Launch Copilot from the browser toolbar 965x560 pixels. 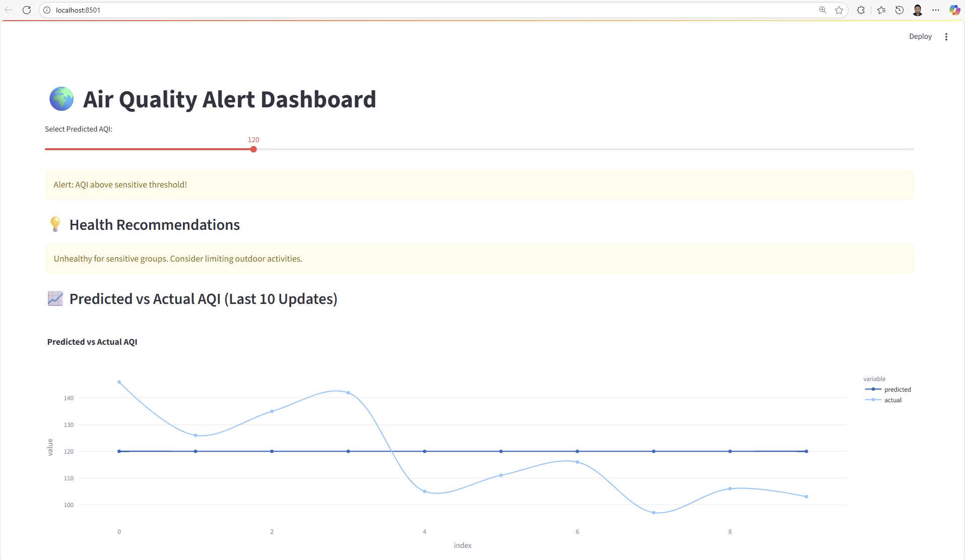[954, 10]
